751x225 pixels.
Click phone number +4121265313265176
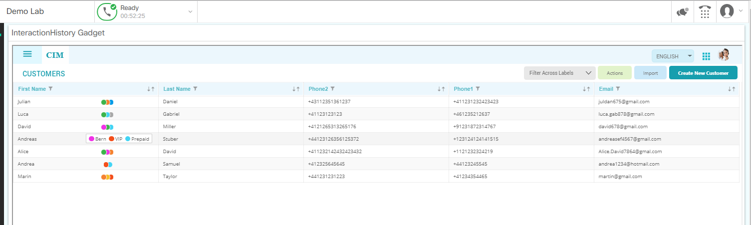click(x=332, y=126)
